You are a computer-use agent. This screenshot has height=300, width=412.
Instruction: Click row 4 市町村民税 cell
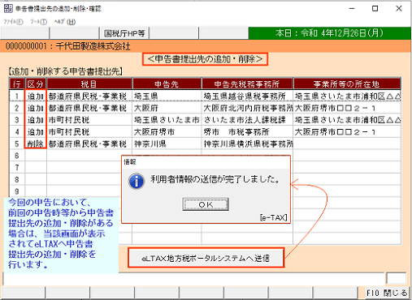click(x=89, y=132)
